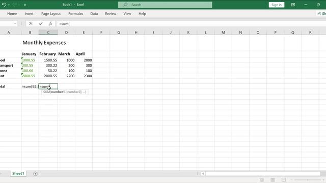
Task: Cancel the formula entry with the X icon
Action: pyautogui.click(x=31, y=24)
